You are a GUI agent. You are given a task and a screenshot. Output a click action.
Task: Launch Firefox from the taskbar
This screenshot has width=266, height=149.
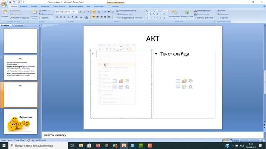click(98, 145)
